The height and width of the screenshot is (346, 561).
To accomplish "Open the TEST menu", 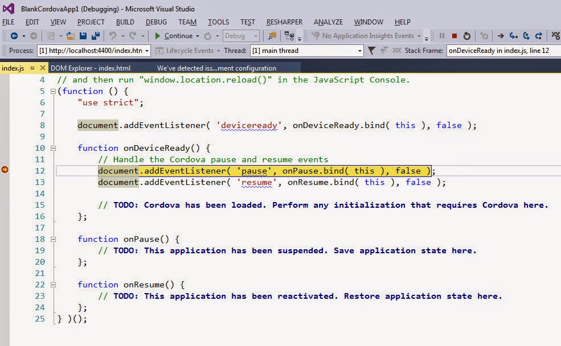I will click(248, 22).
